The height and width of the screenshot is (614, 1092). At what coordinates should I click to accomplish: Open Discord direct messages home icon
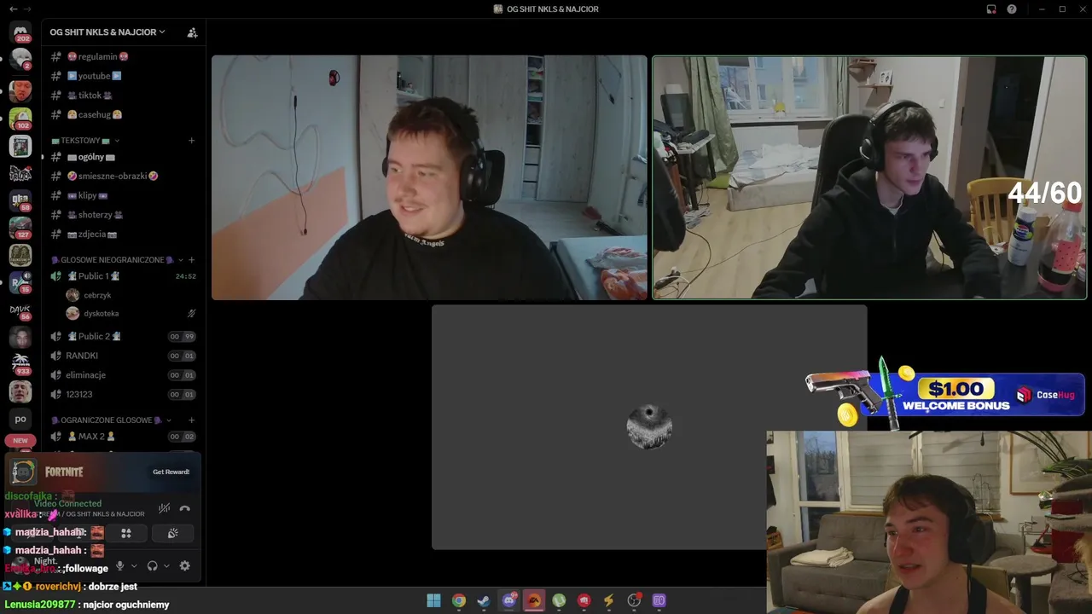[20, 32]
